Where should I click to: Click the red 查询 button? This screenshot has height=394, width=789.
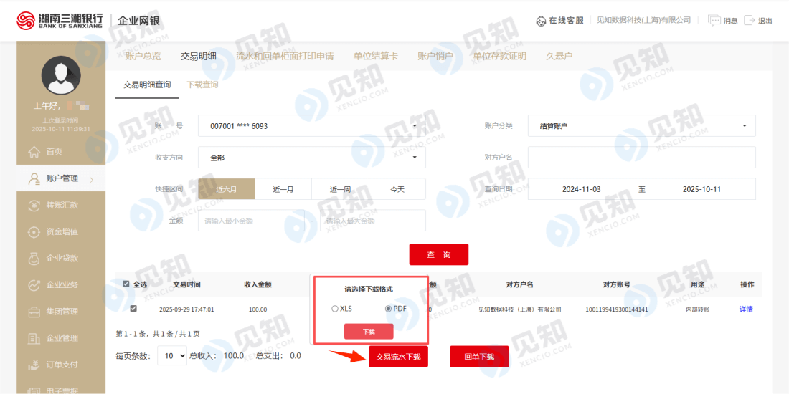(438, 254)
